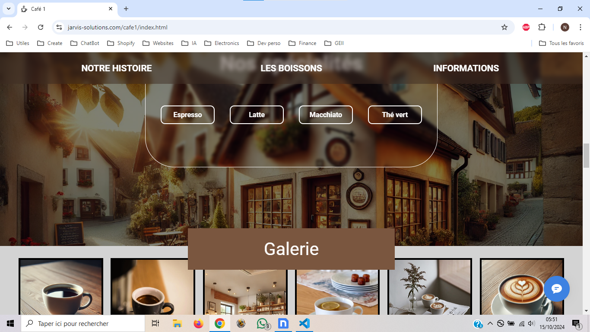Screen dimensions: 590x332
Task: Show hidden system tray icons chevron
Action: tap(490, 323)
